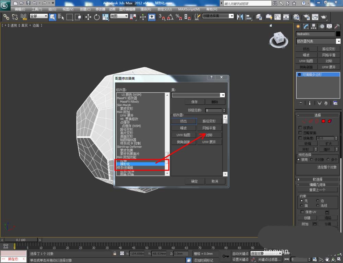This screenshot has height=263, width=343.
Task: Increase the 按钮总数 spinner value
Action: [x=224, y=109]
